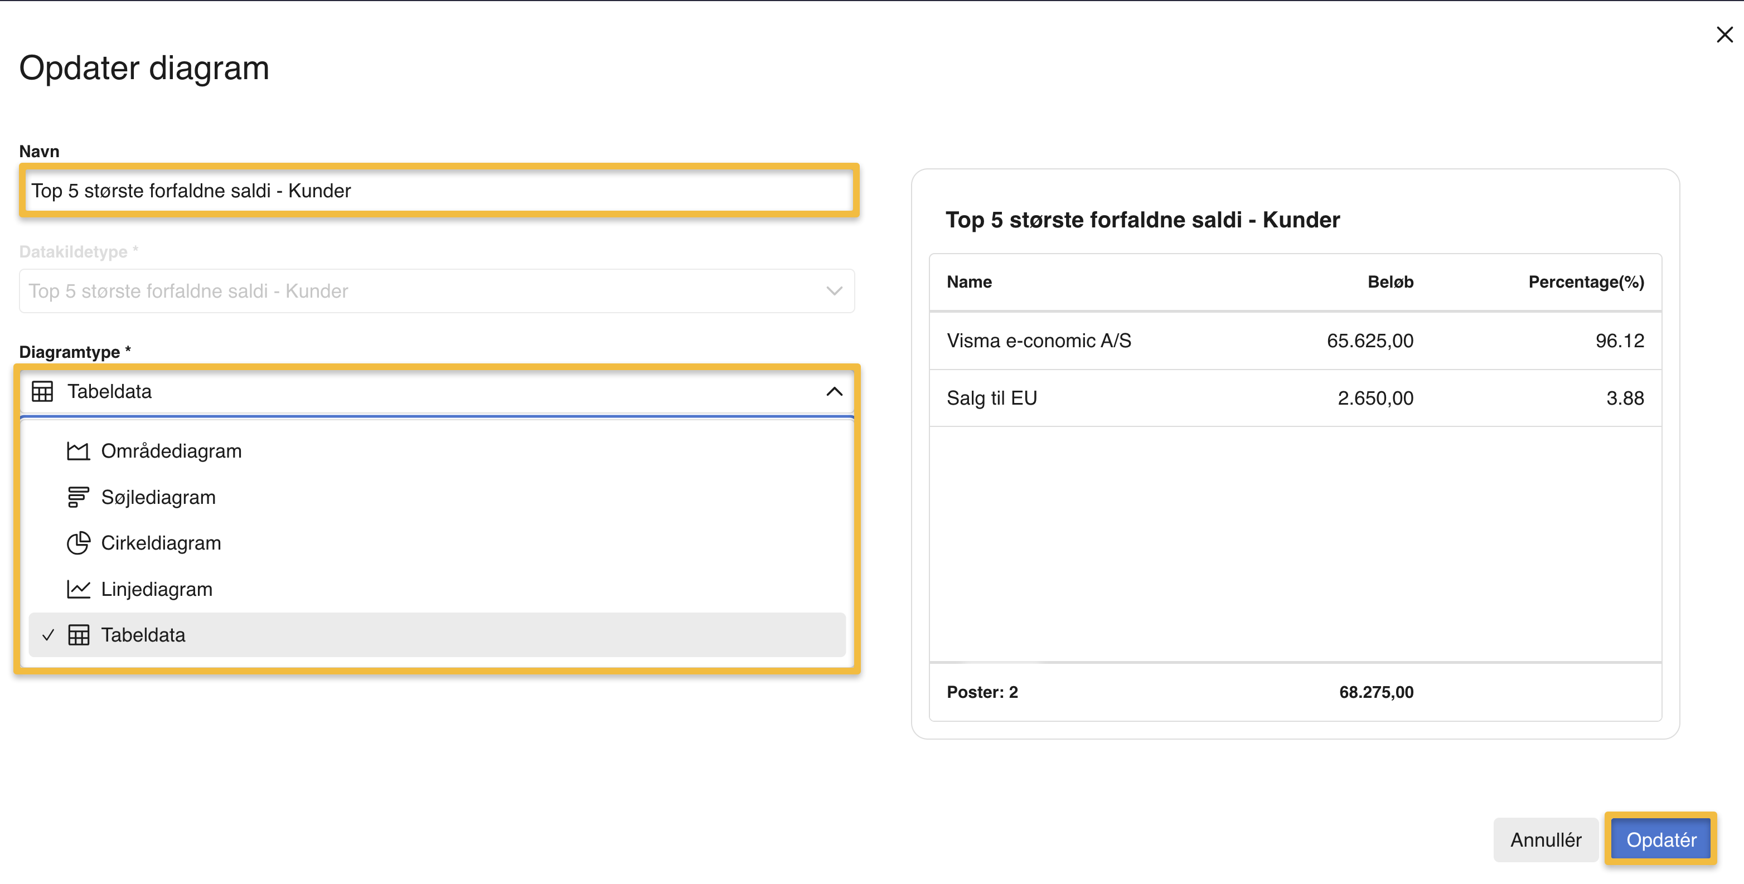This screenshot has height=884, width=1744.
Task: Click the checkmark next to the Tabeldata option
Action: click(x=48, y=635)
